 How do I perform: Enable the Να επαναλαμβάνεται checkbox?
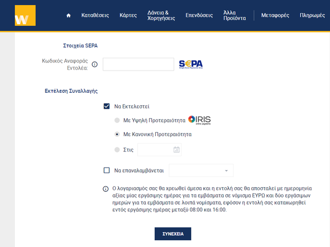tap(107, 170)
